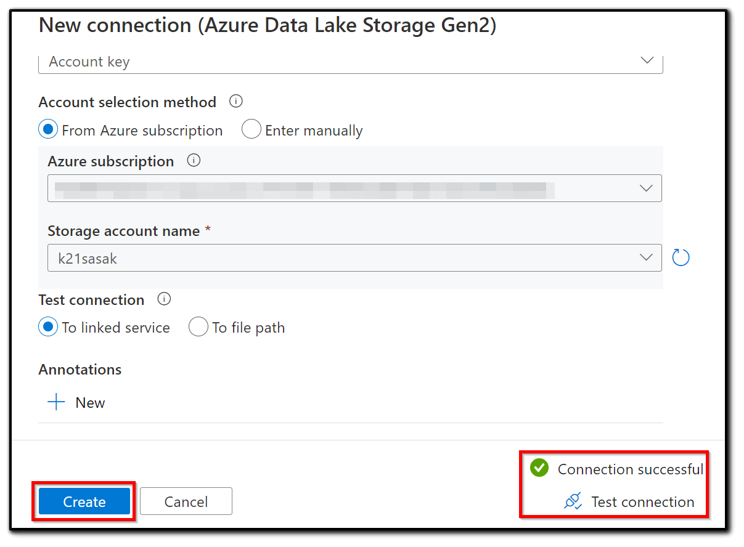The image size is (744, 547).
Task: Open the Account key authentication dropdown
Action: [647, 60]
